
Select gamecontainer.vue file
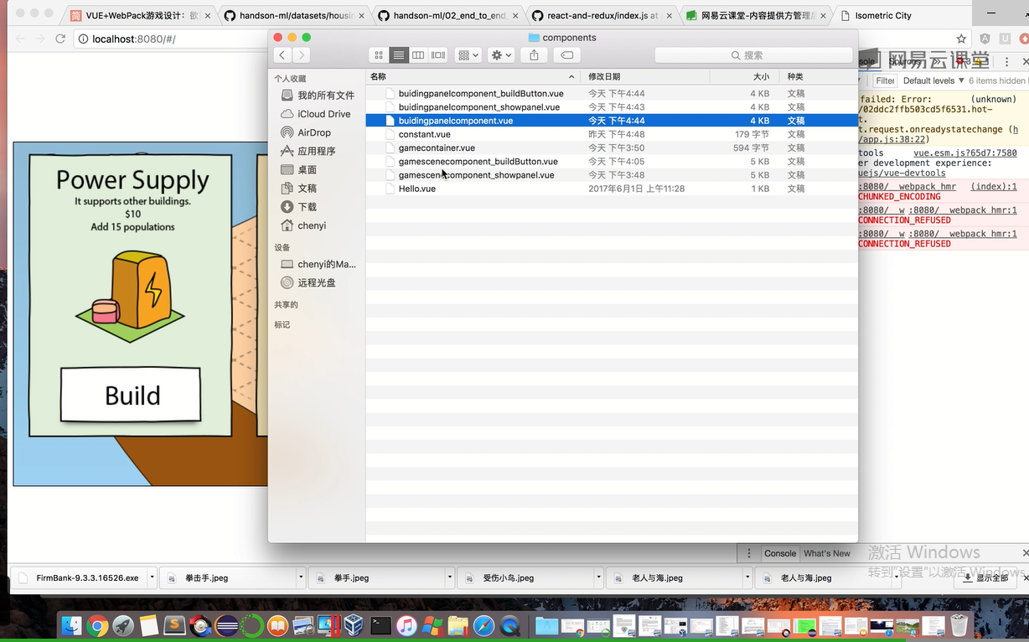(612, 148)
